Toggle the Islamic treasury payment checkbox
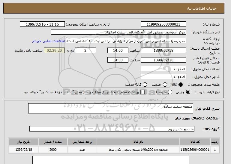 click(142, 92)
